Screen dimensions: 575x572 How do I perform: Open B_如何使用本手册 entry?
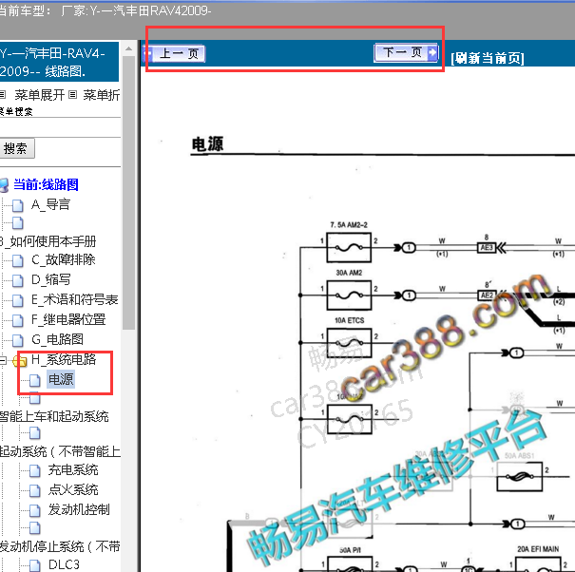coord(48,241)
